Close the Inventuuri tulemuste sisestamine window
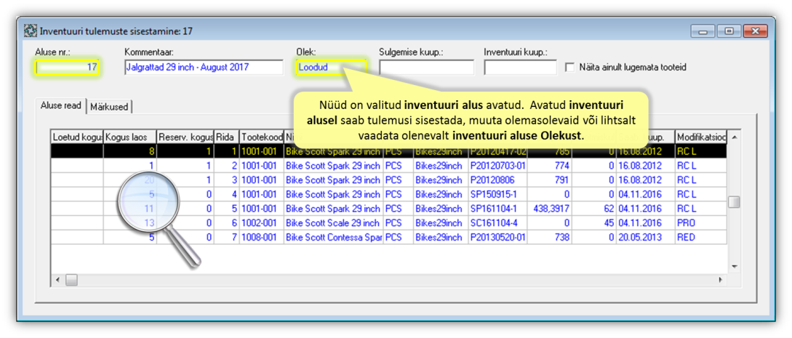 pos(756,31)
